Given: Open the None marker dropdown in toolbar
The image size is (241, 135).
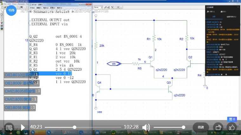Looking at the screenshot, I should pos(98,7).
